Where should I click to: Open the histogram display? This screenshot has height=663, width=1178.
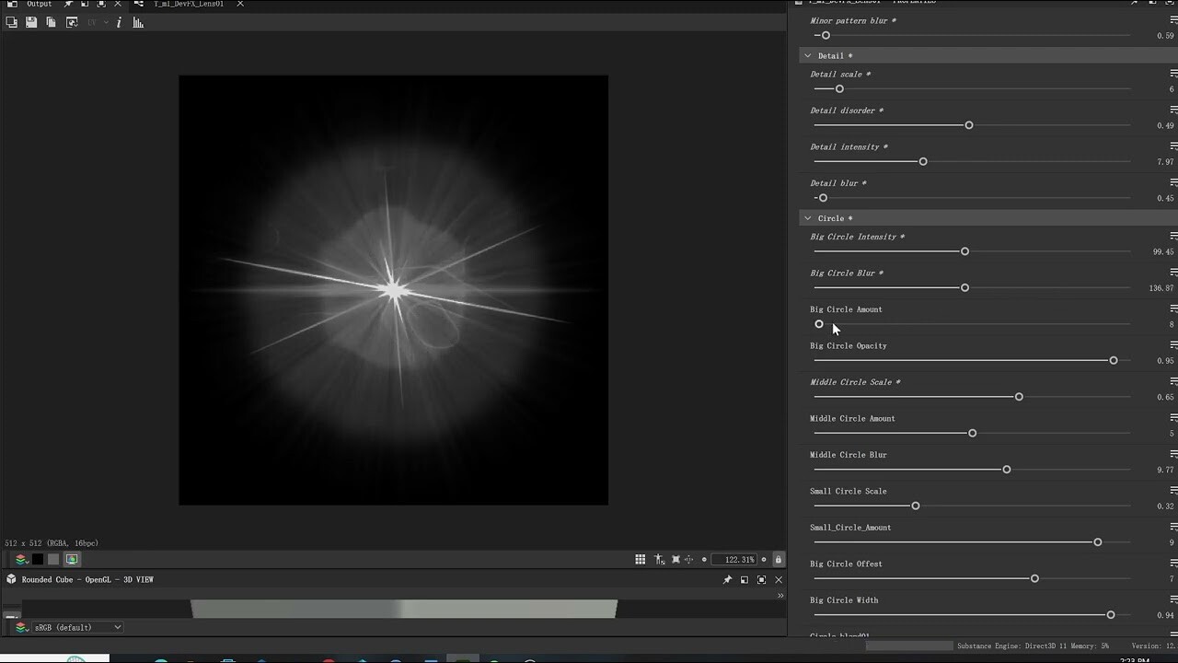click(x=138, y=22)
